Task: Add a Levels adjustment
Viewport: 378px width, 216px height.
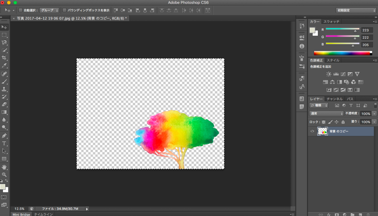Action: [336, 74]
